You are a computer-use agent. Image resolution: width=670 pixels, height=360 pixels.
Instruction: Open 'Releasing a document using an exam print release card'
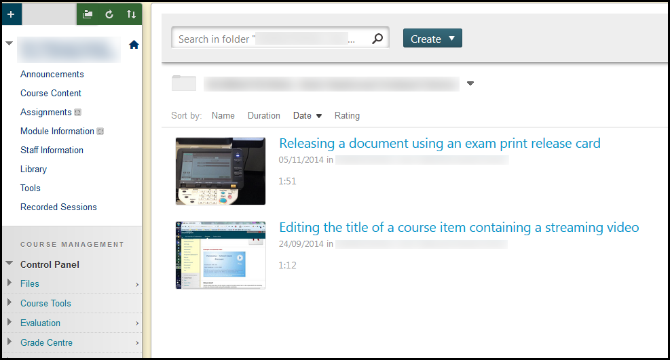pos(439,143)
